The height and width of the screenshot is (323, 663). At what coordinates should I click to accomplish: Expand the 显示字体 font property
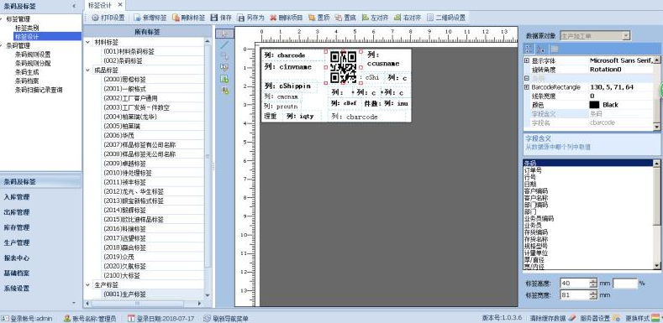coord(527,60)
